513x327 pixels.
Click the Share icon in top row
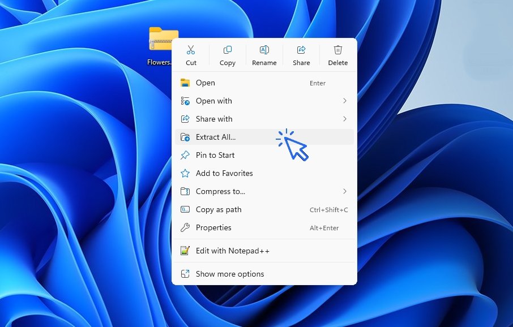[x=301, y=50]
